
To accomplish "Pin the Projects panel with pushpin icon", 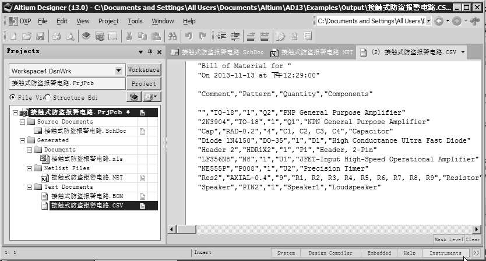I will pyautogui.click(x=149, y=51).
